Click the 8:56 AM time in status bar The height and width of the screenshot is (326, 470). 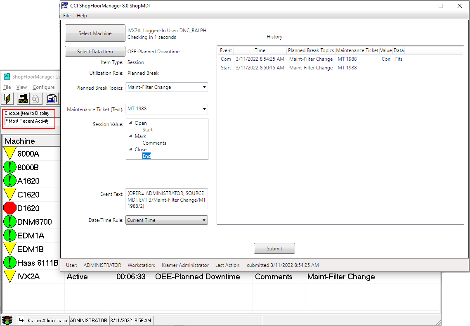click(143, 321)
